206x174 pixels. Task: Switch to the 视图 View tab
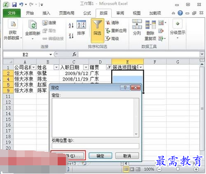(x=137, y=13)
